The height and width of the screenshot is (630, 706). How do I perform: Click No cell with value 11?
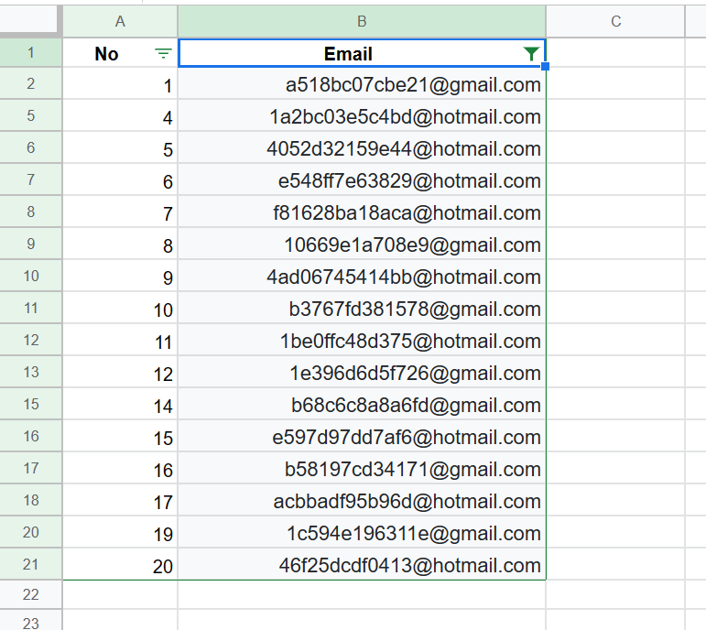(x=120, y=340)
